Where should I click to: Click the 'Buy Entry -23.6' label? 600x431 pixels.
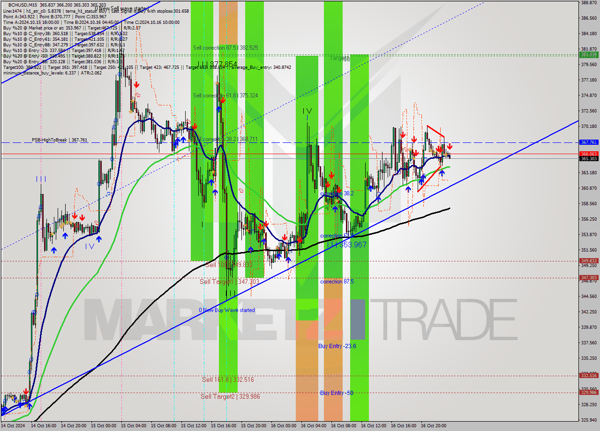337,346
